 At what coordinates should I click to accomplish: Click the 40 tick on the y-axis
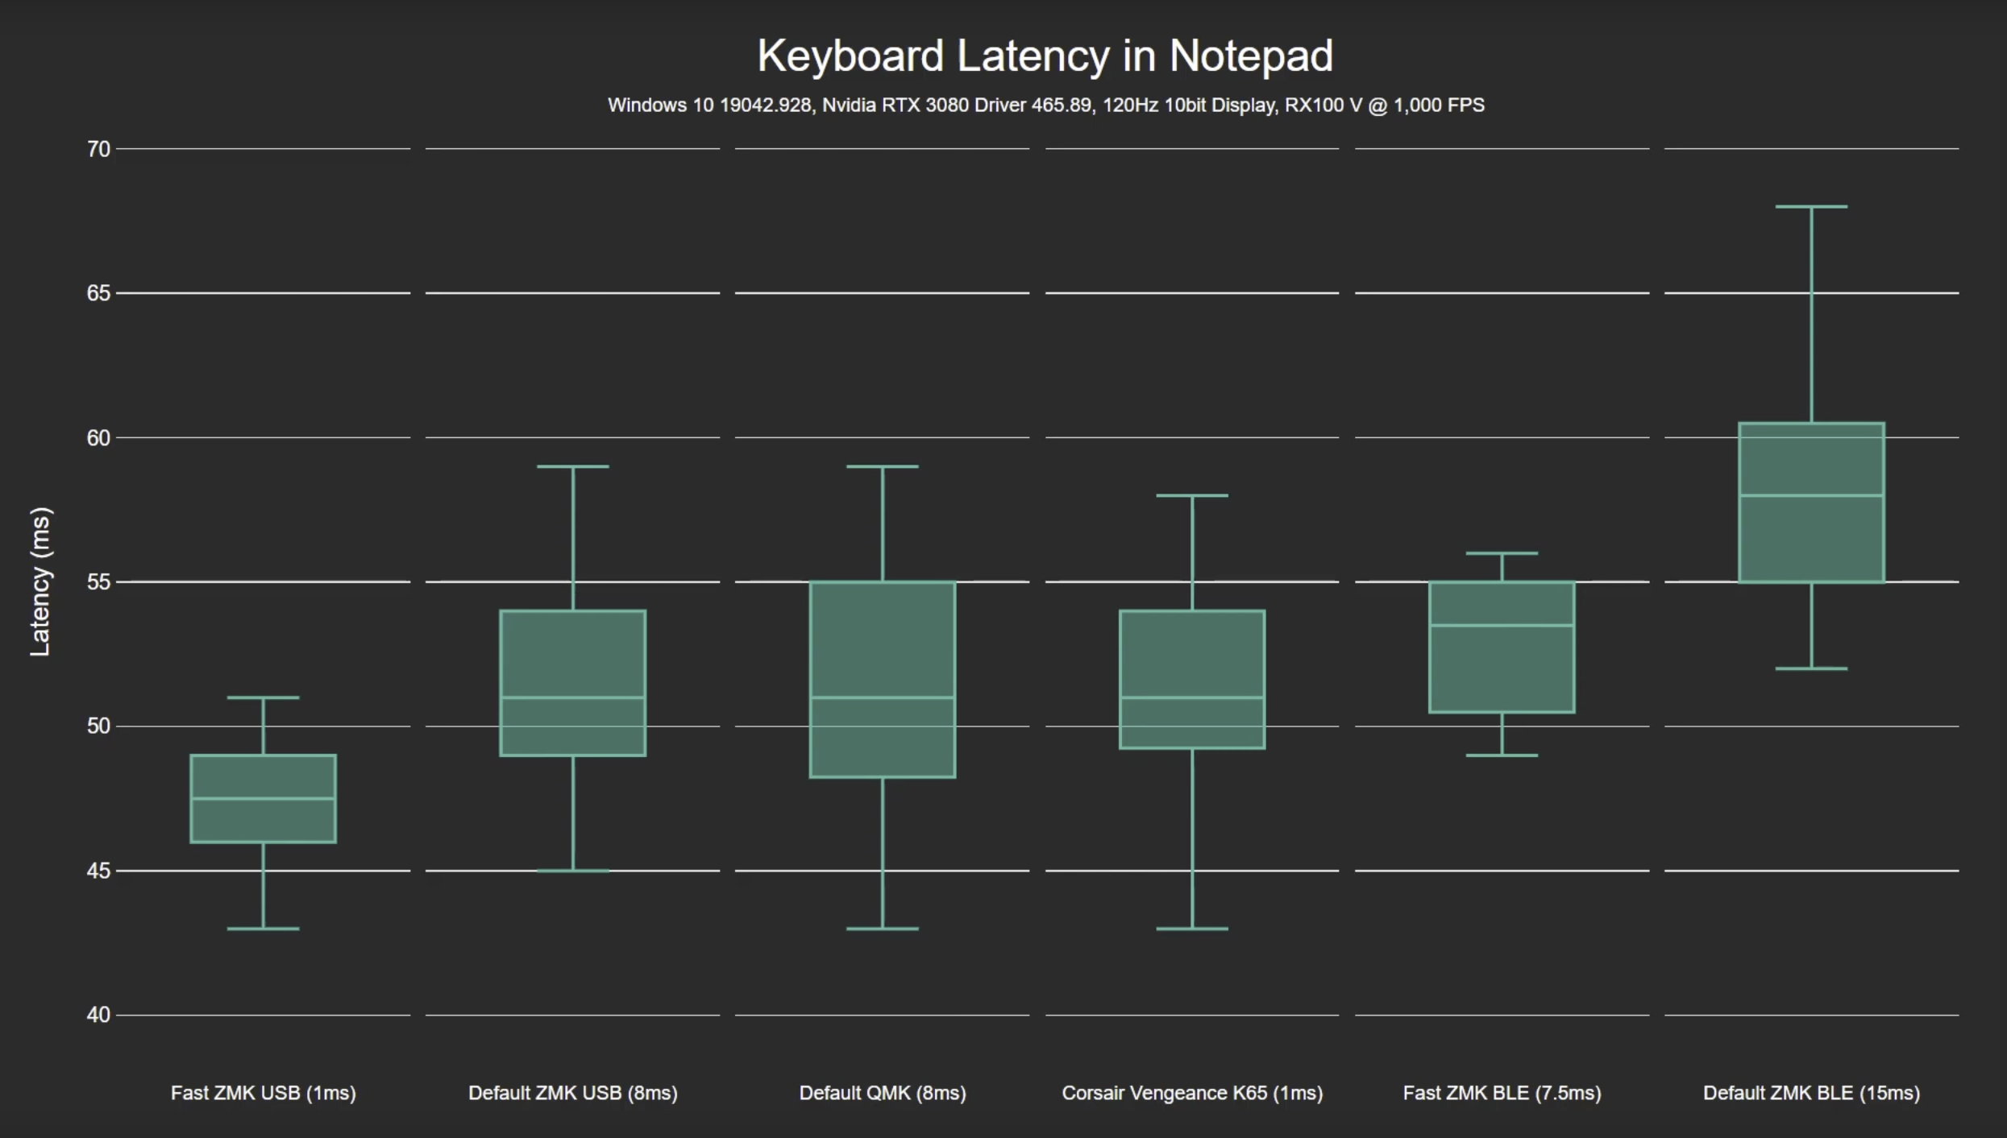pyautogui.click(x=98, y=1015)
